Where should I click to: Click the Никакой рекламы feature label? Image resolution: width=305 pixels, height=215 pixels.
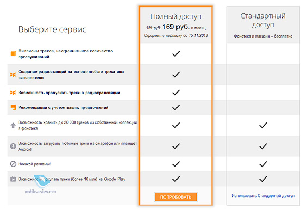(34, 164)
